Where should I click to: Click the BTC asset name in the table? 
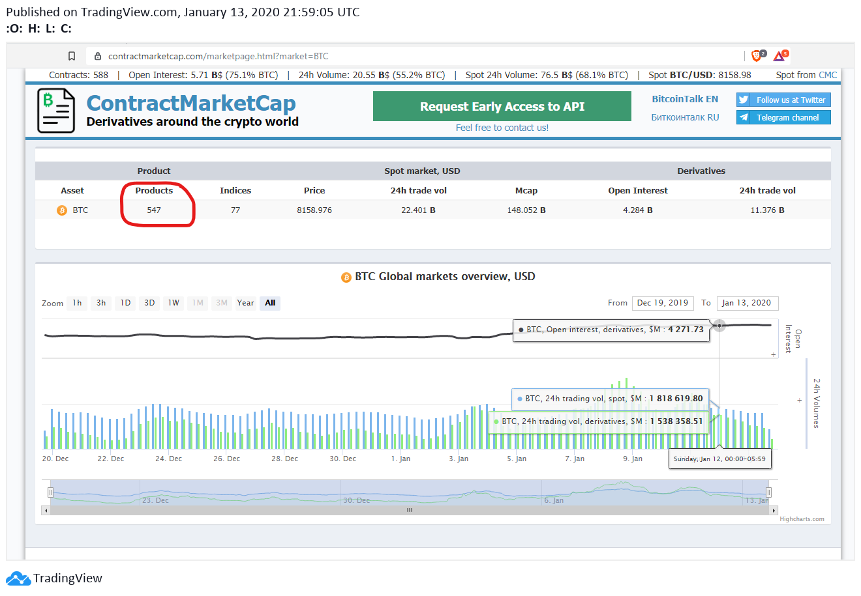click(80, 210)
